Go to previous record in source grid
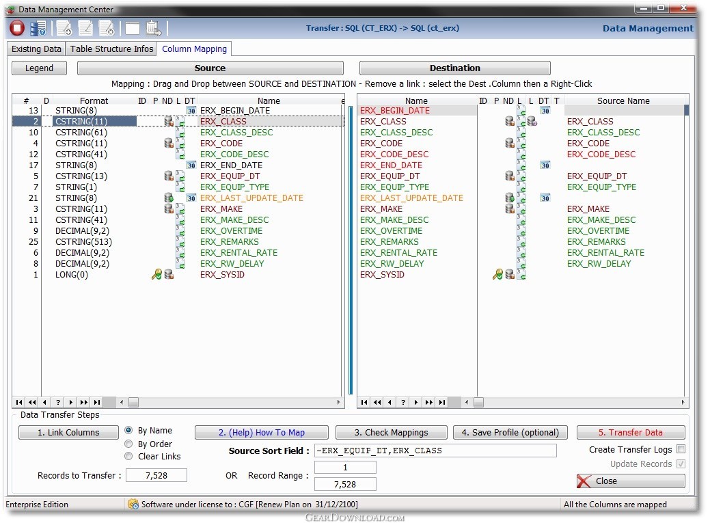This screenshot has height=523, width=710. tap(45, 402)
